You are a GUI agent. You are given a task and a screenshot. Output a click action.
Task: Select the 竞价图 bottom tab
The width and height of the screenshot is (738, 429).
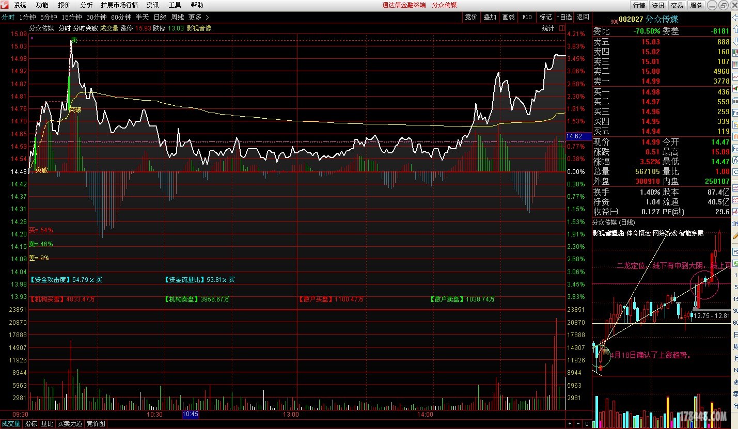(96, 424)
